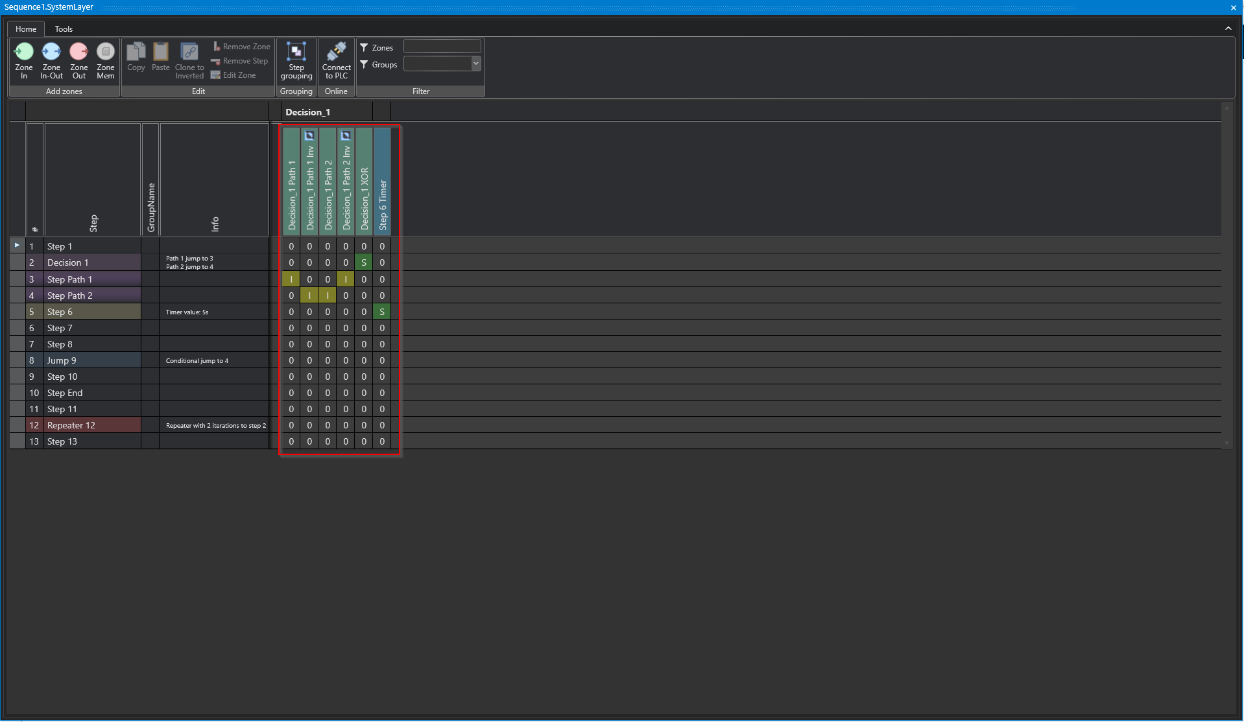
Task: Click the Path 2 I cell in Step Path 2 row
Action: click(x=328, y=296)
